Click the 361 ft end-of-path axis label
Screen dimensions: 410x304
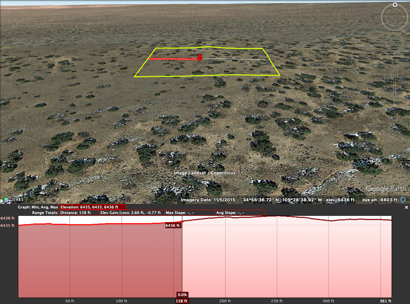(x=386, y=301)
